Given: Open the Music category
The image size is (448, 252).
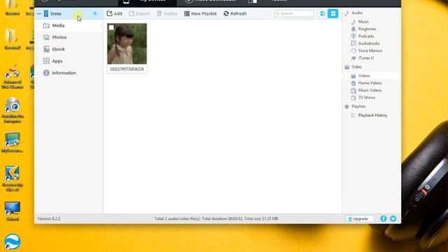Looking at the screenshot, I should tap(363, 22).
